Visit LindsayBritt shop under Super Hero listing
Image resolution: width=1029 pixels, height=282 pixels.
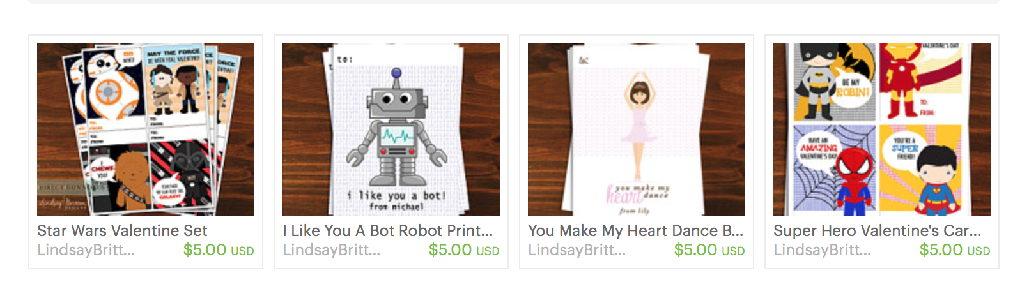tap(822, 250)
